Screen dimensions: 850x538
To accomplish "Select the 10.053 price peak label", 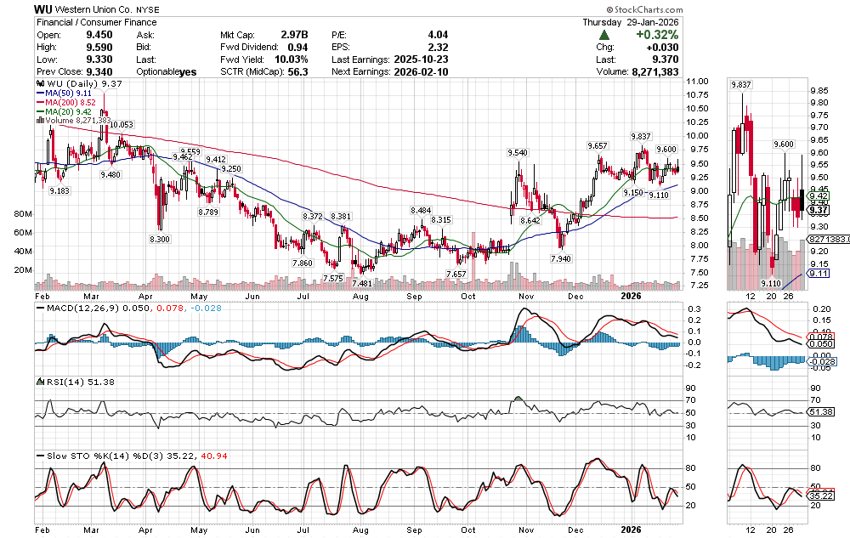I will point(122,125).
